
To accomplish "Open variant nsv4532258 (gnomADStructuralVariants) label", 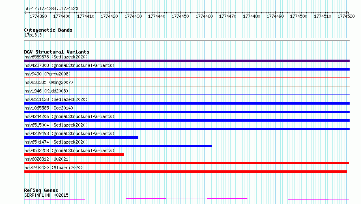I will [x=69, y=150].
